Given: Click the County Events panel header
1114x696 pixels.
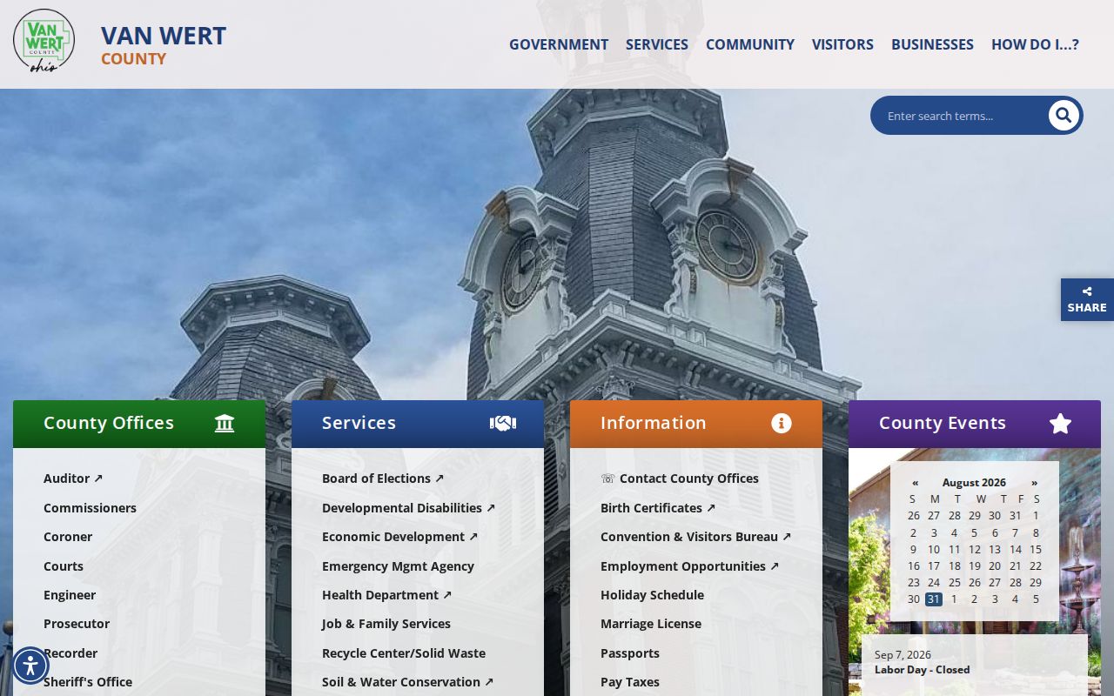Looking at the screenshot, I should pos(975,424).
